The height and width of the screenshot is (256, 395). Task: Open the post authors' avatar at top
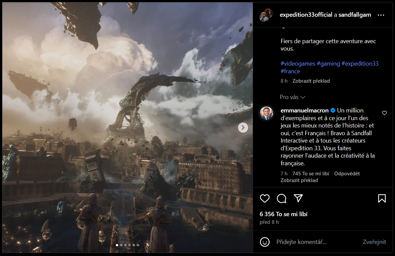[x=266, y=15]
